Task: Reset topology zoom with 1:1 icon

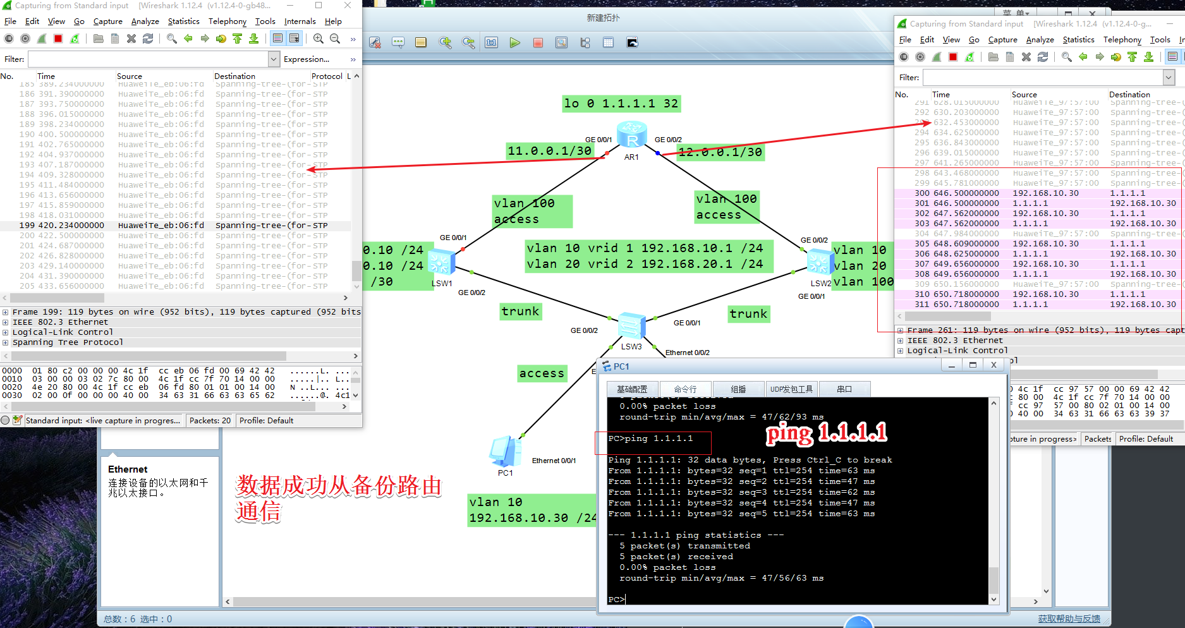Action: (492, 42)
